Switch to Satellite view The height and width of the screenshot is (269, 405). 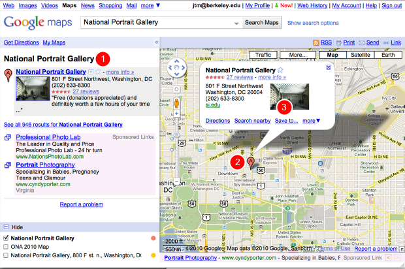[360, 55]
